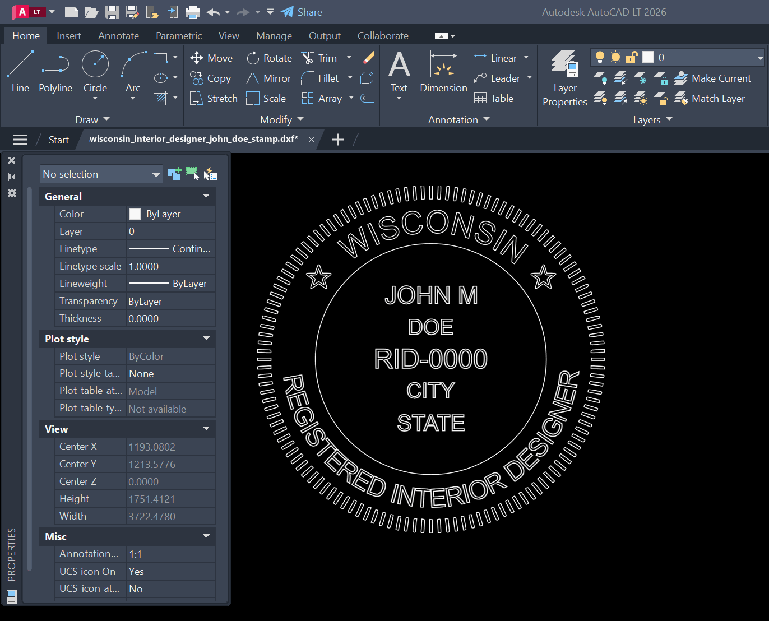The width and height of the screenshot is (769, 621).
Task: Click the Erase tool icon
Action: pos(368,58)
